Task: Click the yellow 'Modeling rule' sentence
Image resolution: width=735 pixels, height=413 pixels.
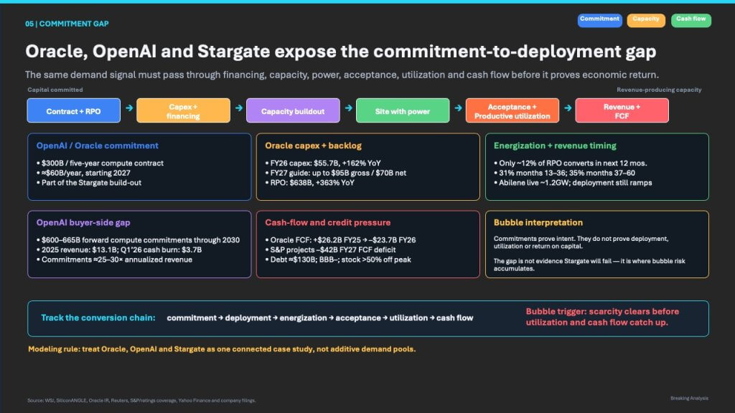Action: click(222, 349)
